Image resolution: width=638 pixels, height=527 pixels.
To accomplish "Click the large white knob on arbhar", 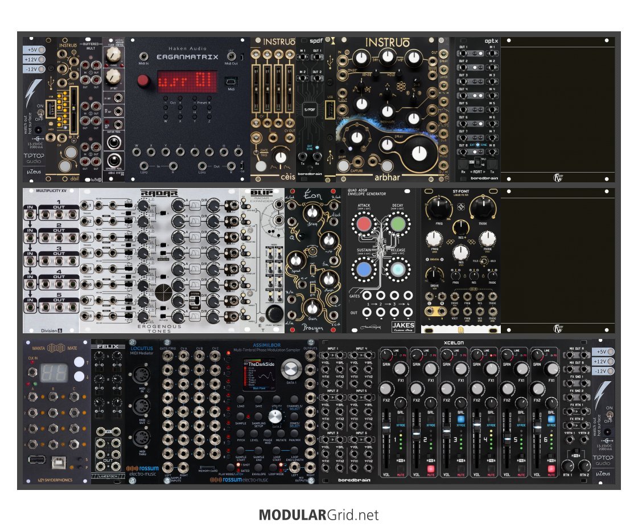I will 419,153.
